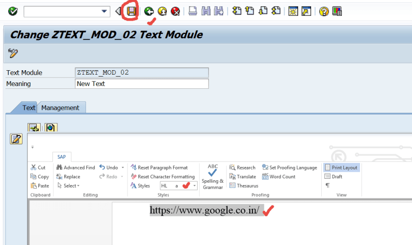
Task: Click the yellow Exit up-arrow icon
Action: click(x=162, y=11)
